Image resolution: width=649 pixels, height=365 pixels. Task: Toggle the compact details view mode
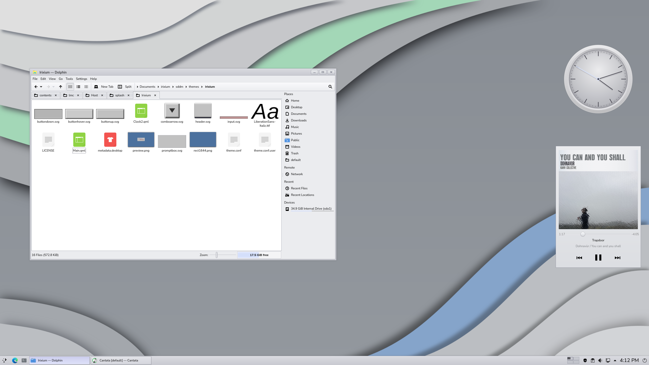click(x=86, y=86)
